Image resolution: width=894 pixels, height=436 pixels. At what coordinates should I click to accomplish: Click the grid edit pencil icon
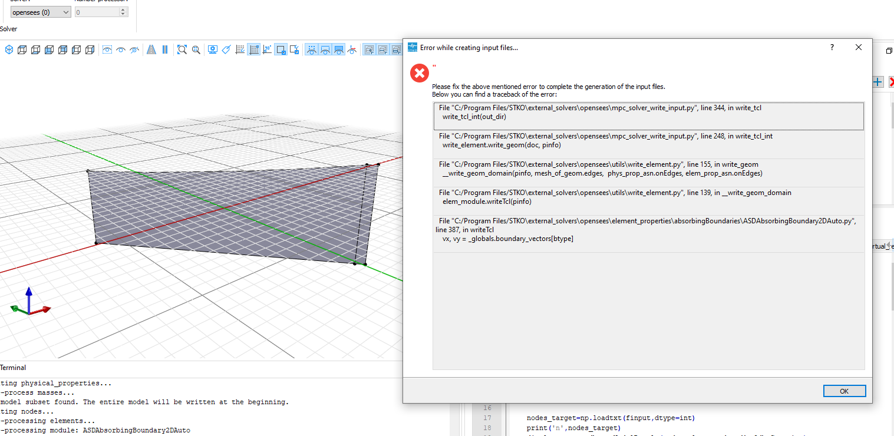point(240,50)
